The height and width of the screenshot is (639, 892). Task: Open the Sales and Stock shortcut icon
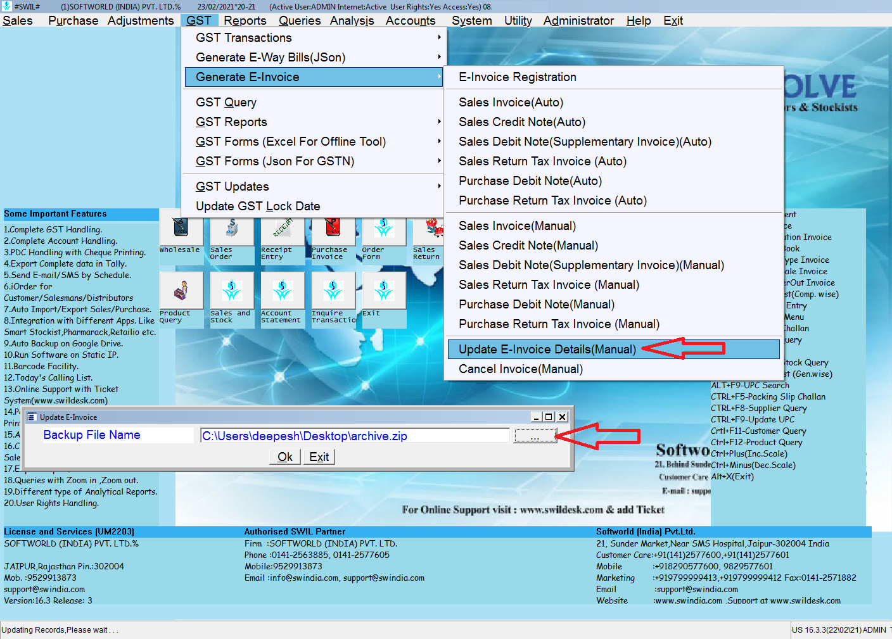tap(232, 291)
